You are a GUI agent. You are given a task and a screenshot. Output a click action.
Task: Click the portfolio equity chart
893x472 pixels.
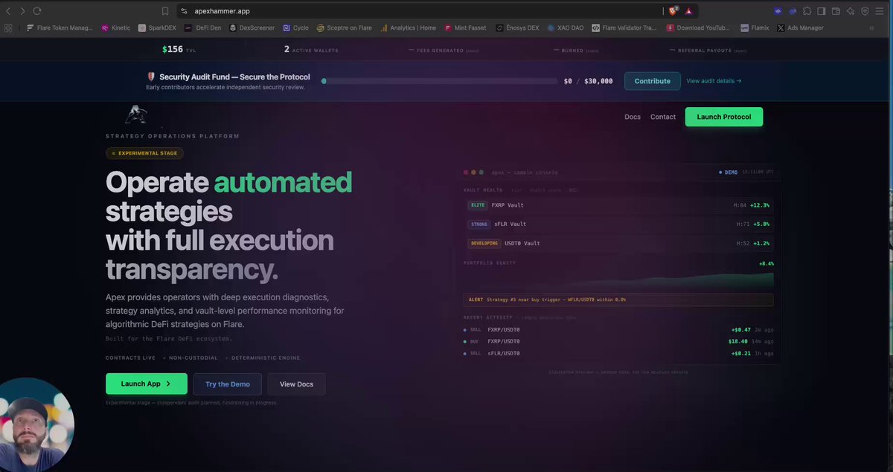pos(618,278)
